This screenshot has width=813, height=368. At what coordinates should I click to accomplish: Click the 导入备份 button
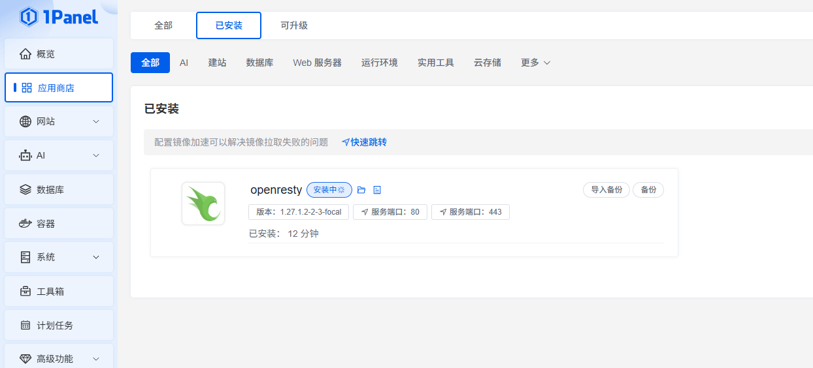(x=606, y=190)
